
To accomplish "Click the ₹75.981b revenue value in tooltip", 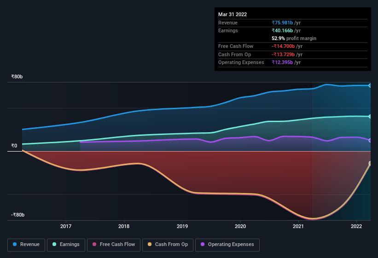I will pyautogui.click(x=282, y=23).
